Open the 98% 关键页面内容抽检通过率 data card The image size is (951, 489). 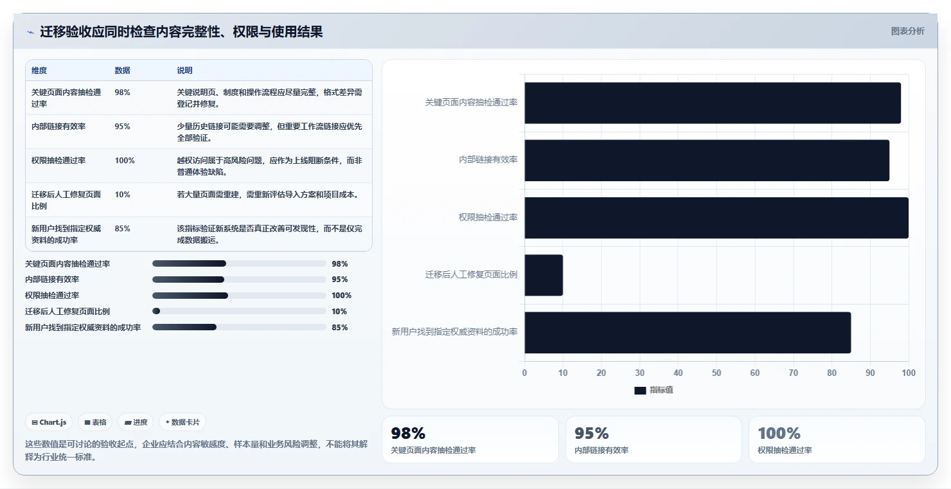pyautogui.click(x=470, y=440)
